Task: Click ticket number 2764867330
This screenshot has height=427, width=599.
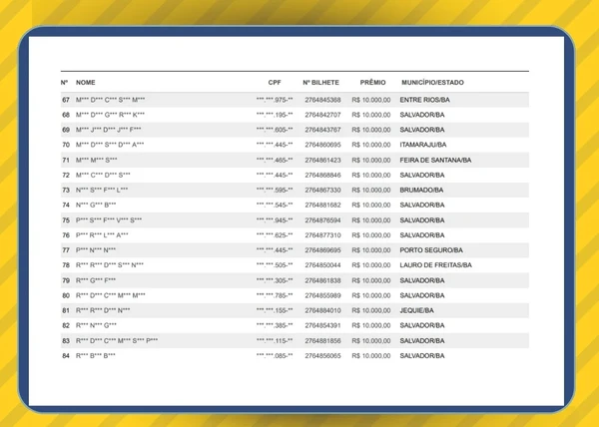Action: [322, 190]
